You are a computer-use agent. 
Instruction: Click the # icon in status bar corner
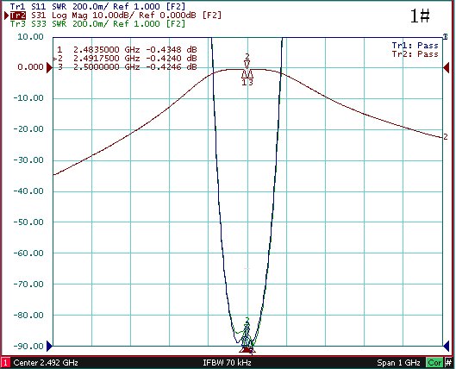pos(448,363)
